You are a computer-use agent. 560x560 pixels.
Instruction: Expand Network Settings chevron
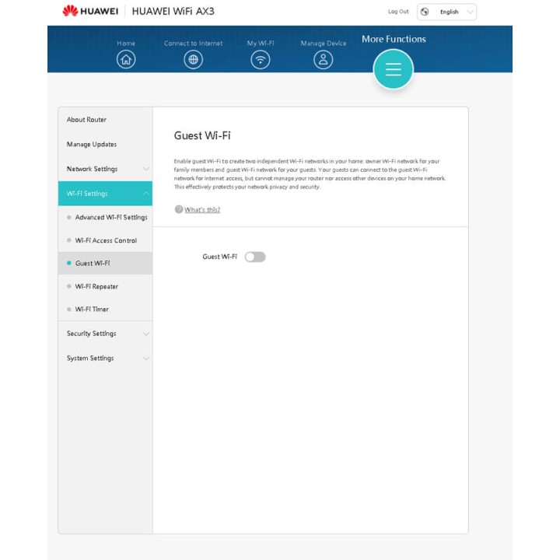click(145, 169)
